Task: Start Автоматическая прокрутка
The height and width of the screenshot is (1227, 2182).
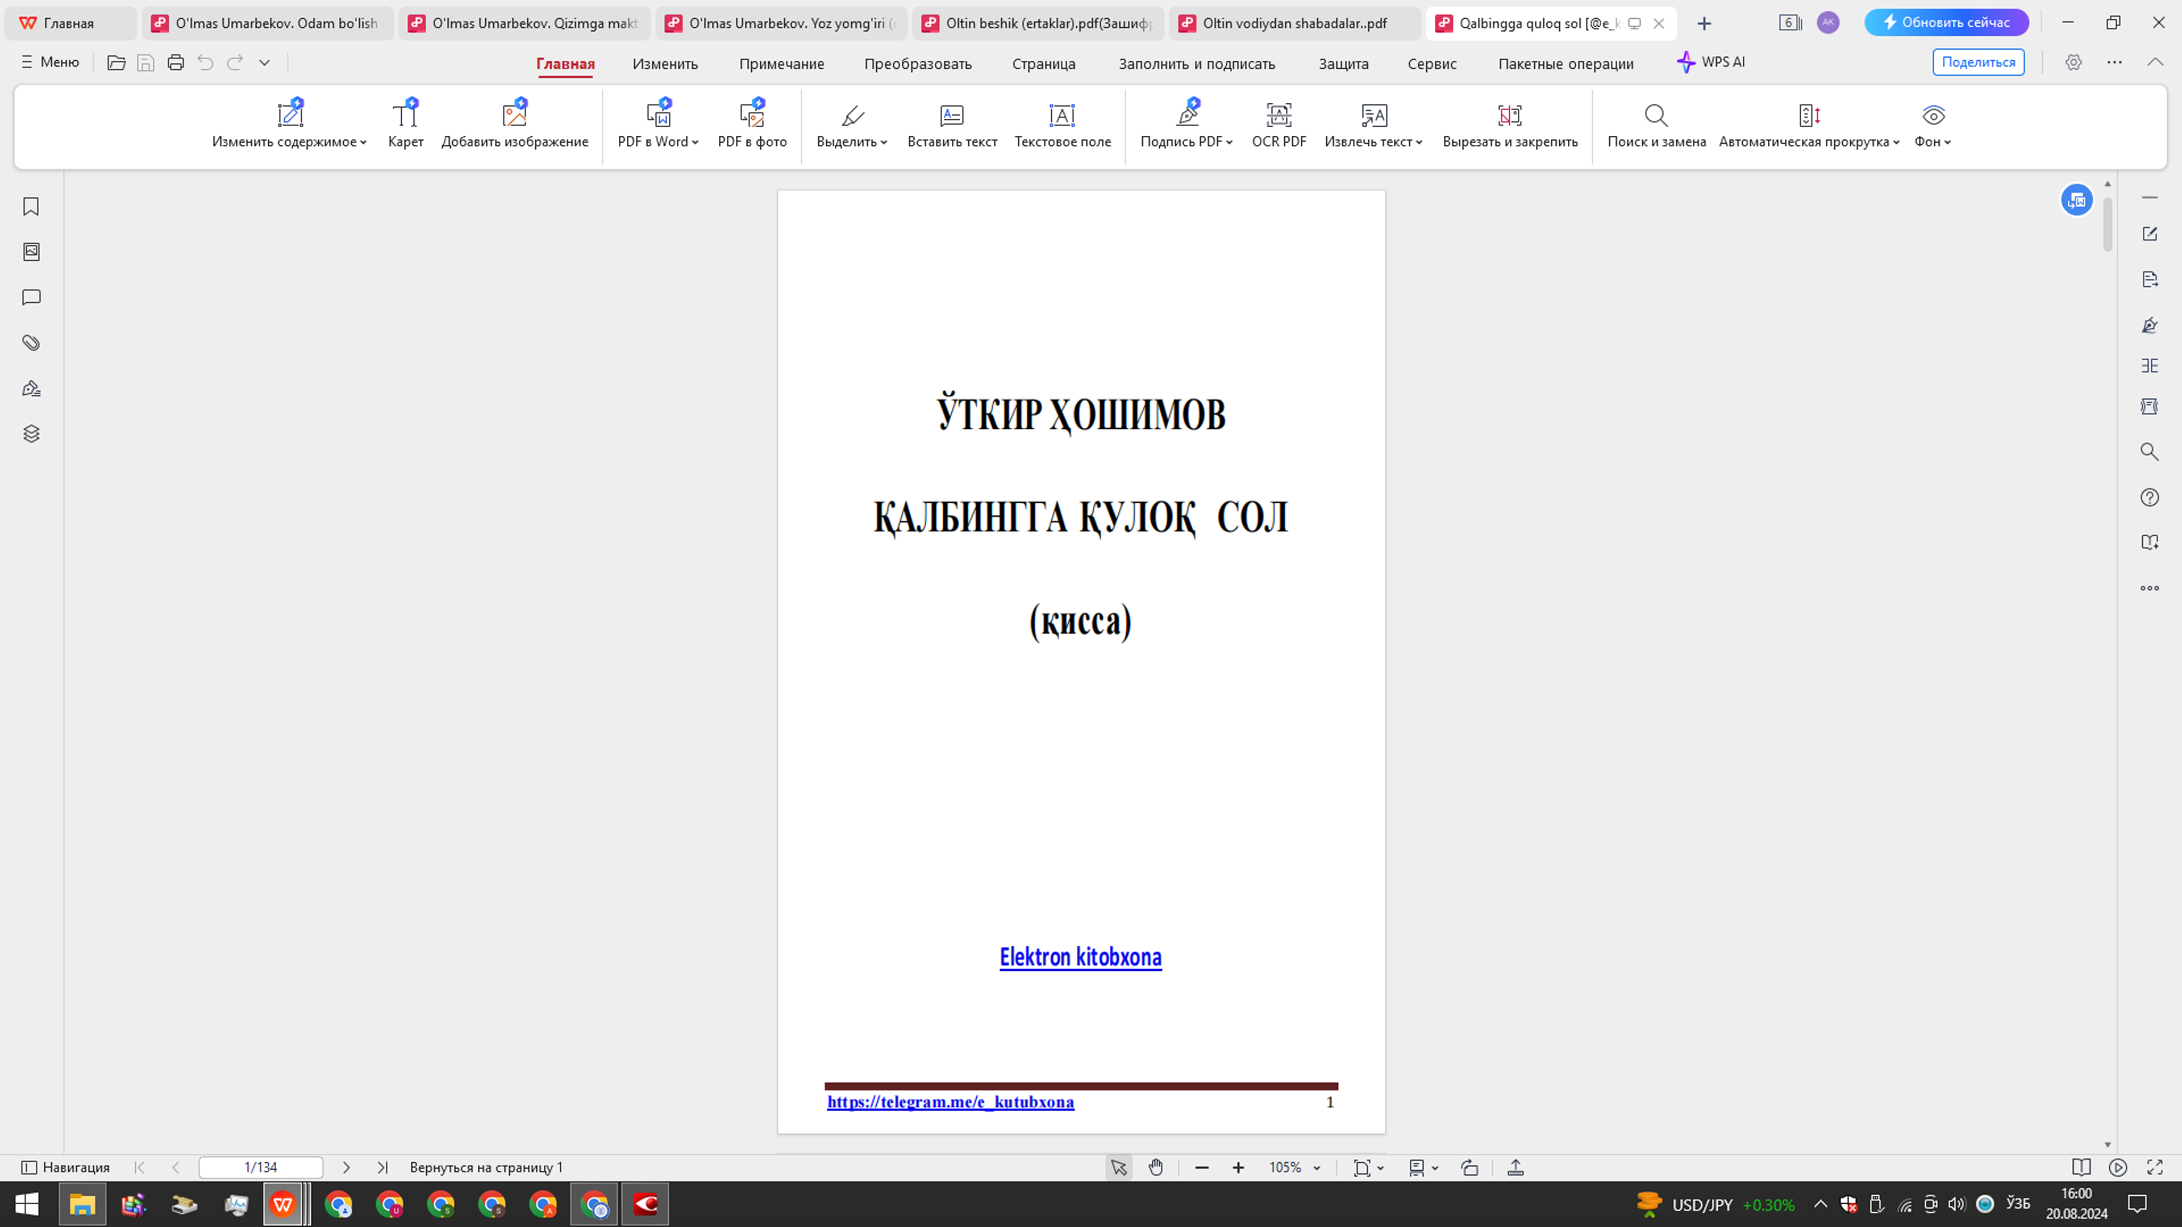Action: 1809,124
